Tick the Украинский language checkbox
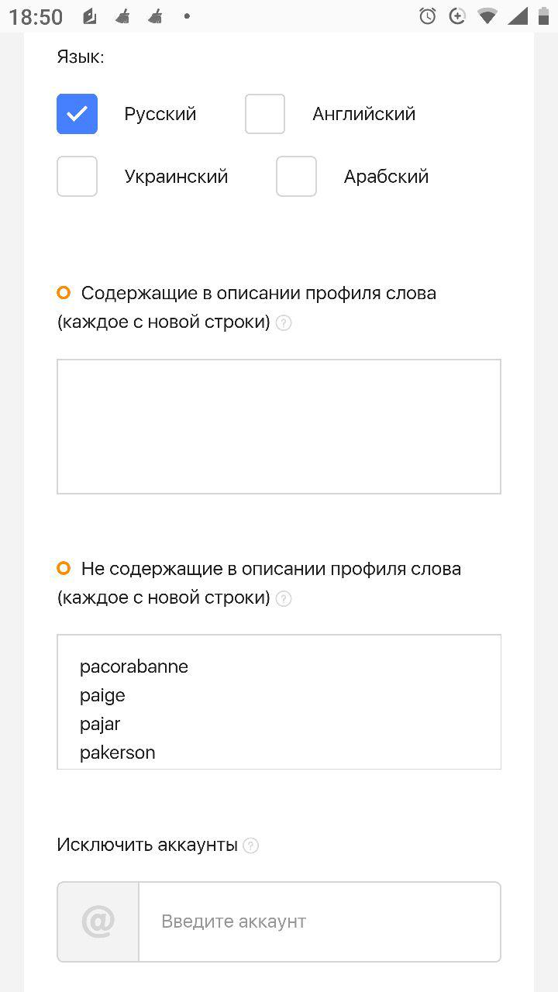558x992 pixels. click(x=77, y=176)
